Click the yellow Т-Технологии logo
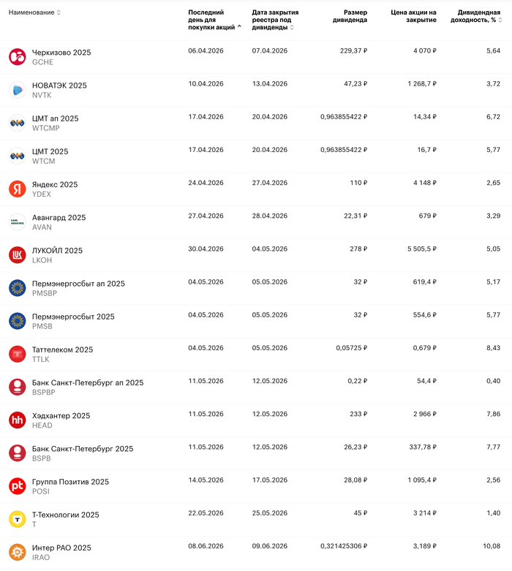 17,519
